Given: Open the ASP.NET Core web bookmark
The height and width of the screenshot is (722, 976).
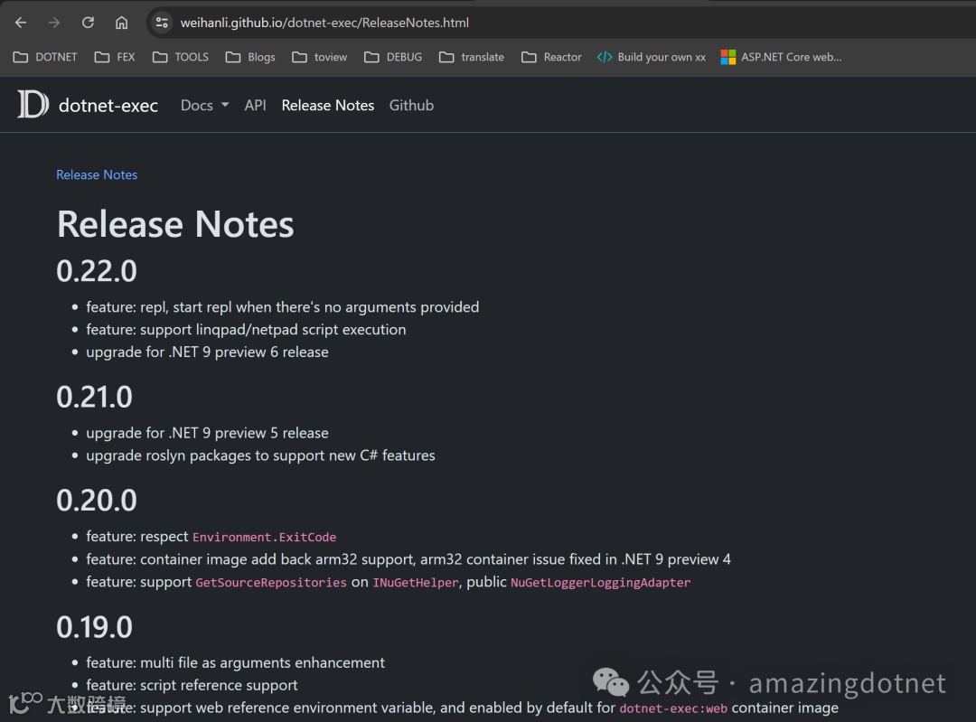Looking at the screenshot, I should pyautogui.click(x=781, y=57).
